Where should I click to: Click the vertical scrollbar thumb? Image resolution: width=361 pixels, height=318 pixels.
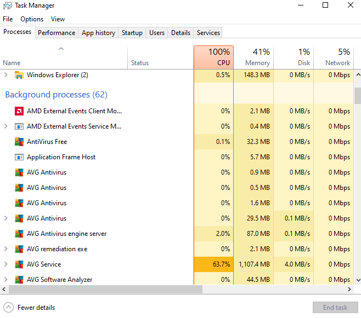tap(358, 96)
